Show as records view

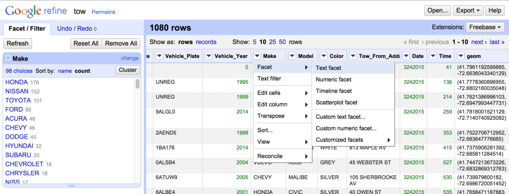pyautogui.click(x=206, y=42)
